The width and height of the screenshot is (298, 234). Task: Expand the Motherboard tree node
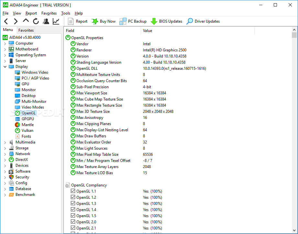click(x=5, y=49)
